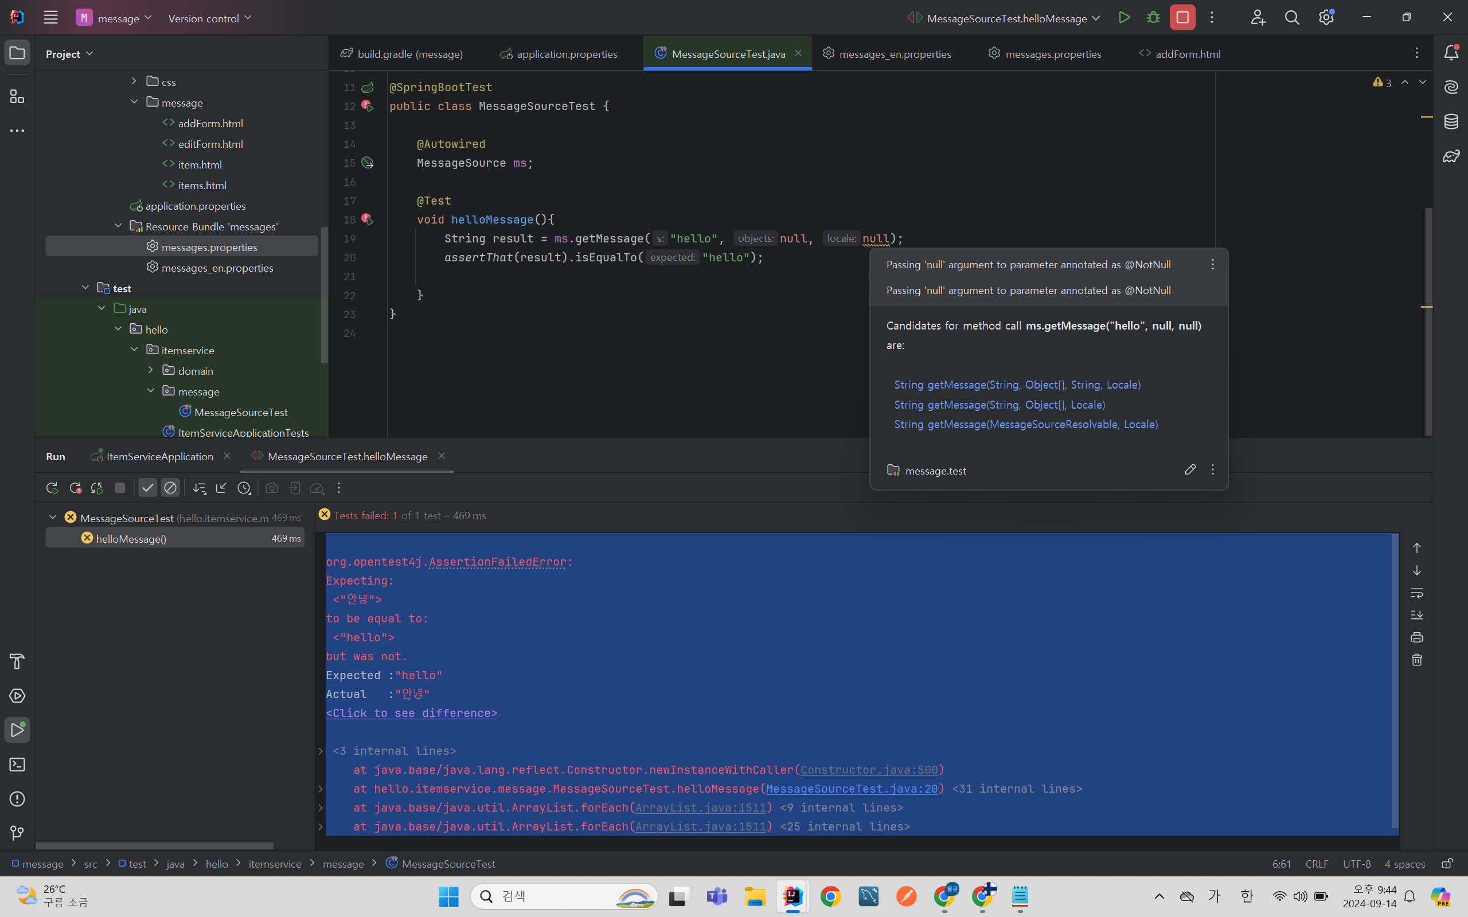Viewport: 1468px width, 917px height.
Task: Open Git version control tool window
Action: [17, 833]
